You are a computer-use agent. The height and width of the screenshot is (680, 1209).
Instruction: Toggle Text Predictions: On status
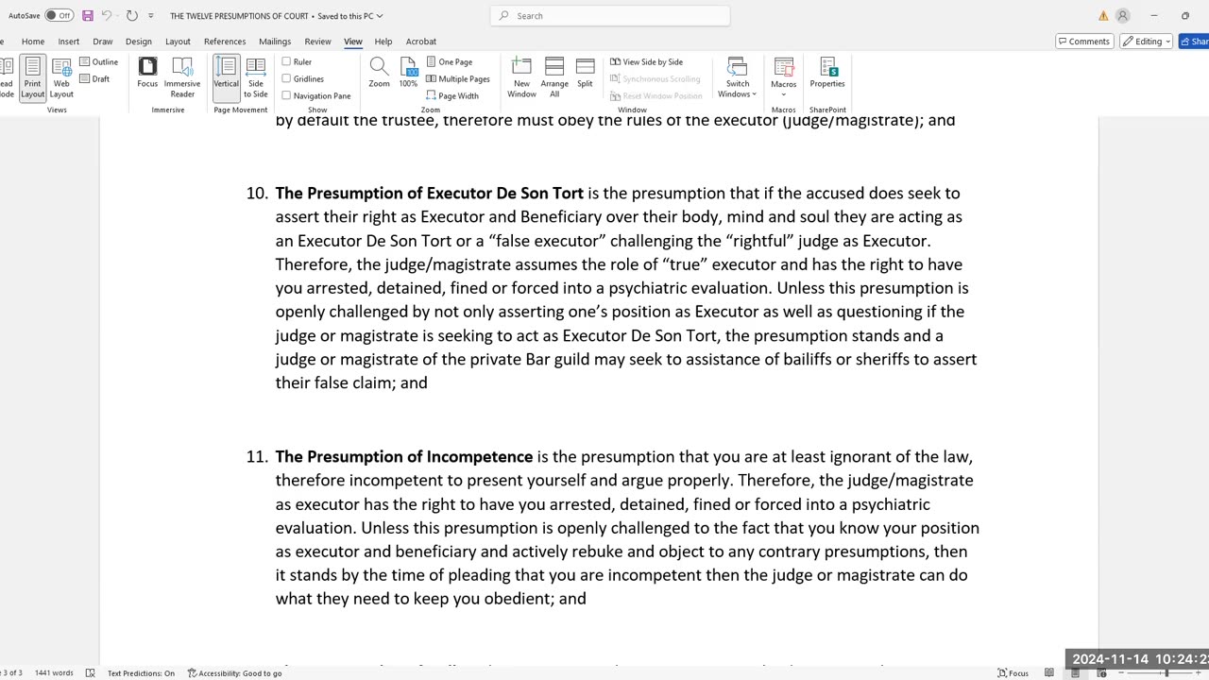coord(141,673)
